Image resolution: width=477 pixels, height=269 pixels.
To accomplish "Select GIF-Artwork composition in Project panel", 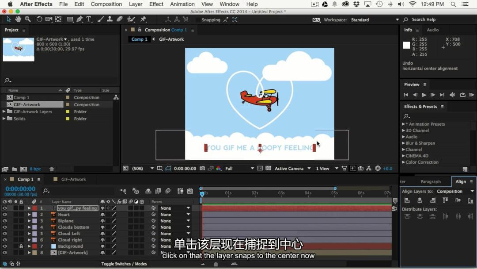I will (27, 104).
